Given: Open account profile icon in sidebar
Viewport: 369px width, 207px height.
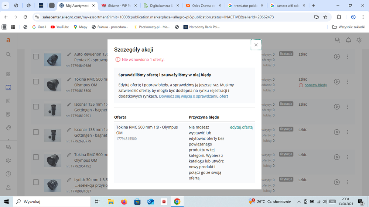Looking at the screenshot, I should pyautogui.click(x=8, y=187).
